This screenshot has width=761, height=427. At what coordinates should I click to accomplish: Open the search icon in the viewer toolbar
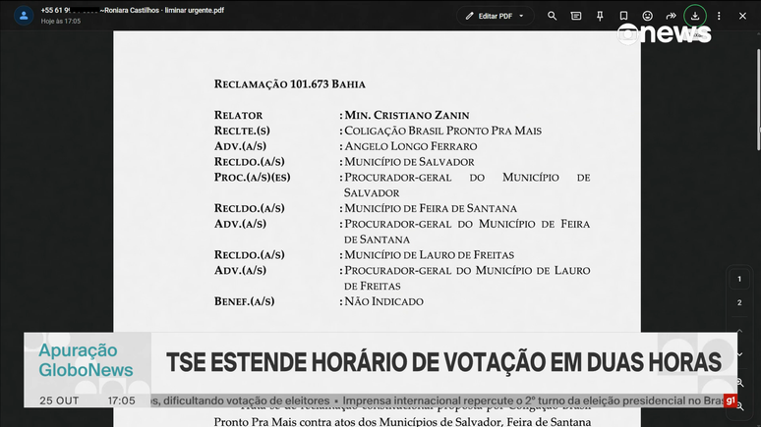coord(552,16)
